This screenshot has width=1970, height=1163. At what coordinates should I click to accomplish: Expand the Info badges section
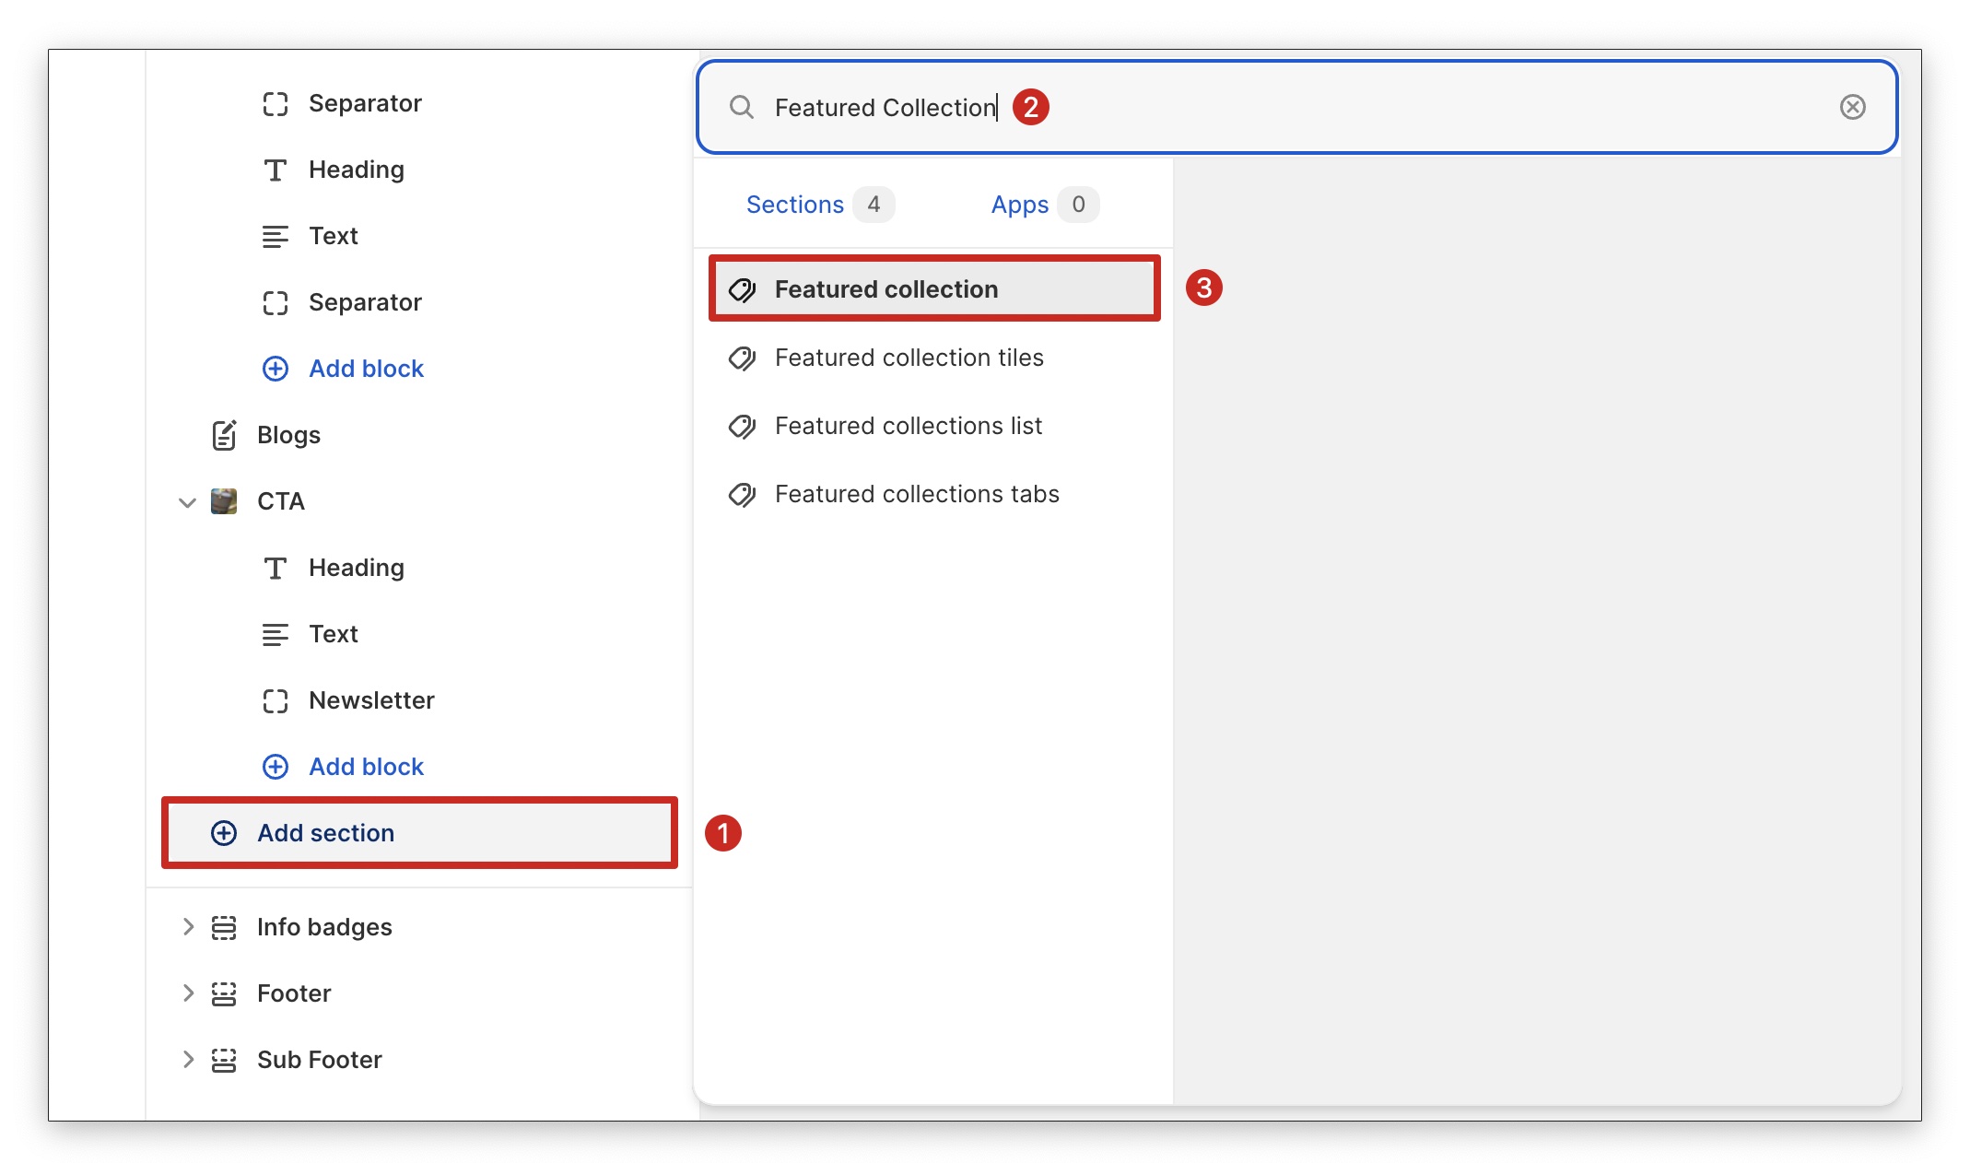[x=187, y=927]
